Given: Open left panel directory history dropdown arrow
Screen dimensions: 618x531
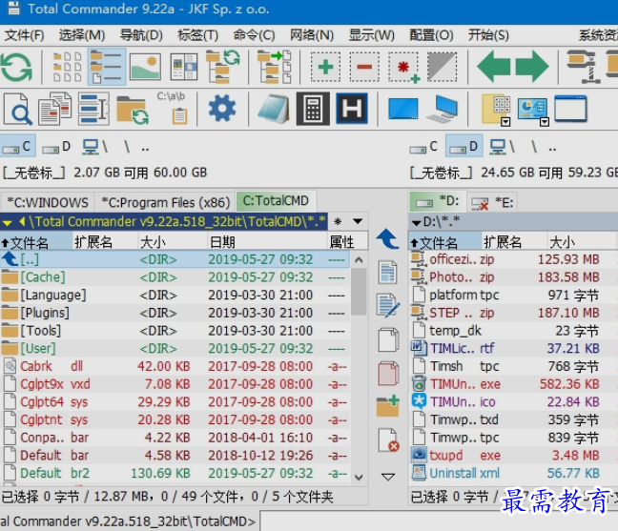Looking at the screenshot, I should coord(358,221).
